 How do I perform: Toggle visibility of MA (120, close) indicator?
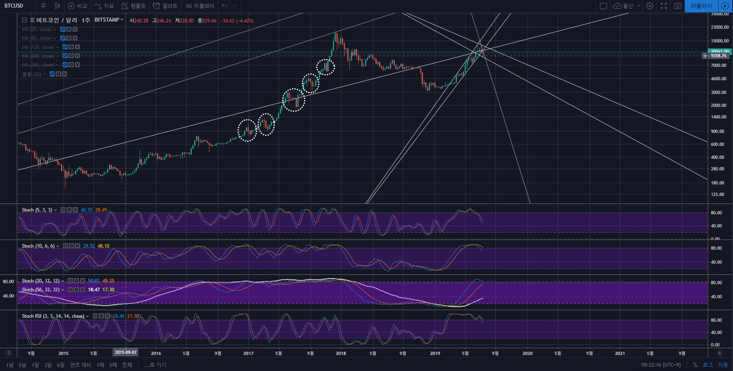pos(65,47)
